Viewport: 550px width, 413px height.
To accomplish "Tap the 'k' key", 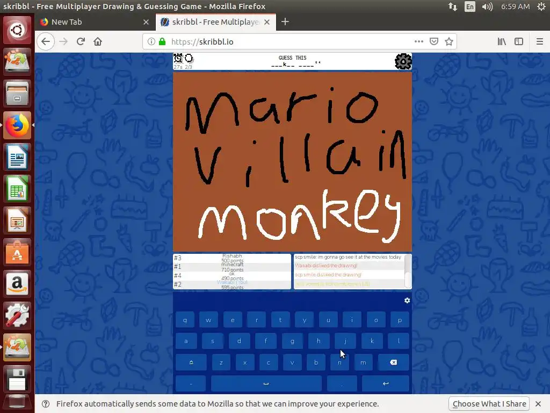I will point(372,341).
